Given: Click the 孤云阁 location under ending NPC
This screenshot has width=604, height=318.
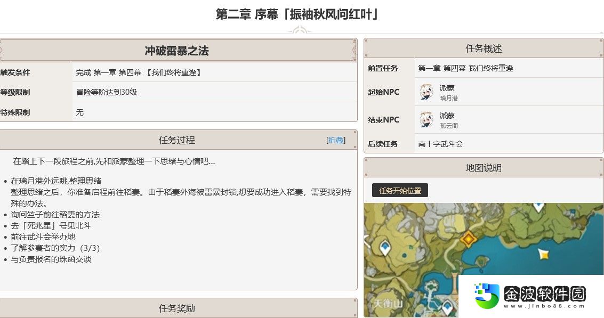Looking at the screenshot, I should point(449,126).
